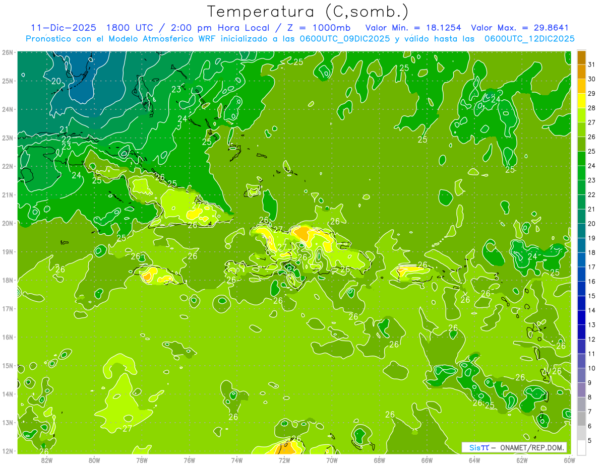The height and width of the screenshot is (467, 605).
Task: Click the '19N' latitude axis label
Action: [x=8, y=252]
